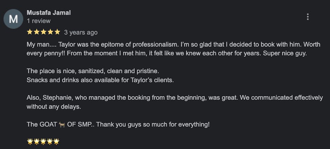Click the "Snacks and drinks also available" line

99,80
